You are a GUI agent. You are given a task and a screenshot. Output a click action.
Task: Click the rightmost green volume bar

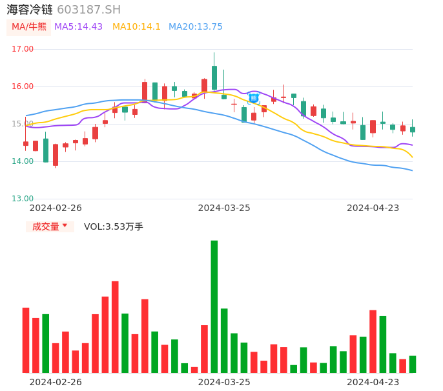pyautogui.click(x=413, y=364)
